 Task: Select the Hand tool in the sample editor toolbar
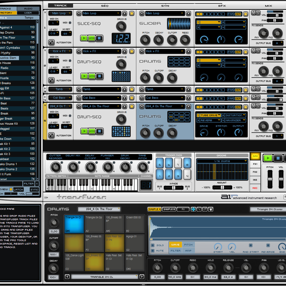coord(210,209)
